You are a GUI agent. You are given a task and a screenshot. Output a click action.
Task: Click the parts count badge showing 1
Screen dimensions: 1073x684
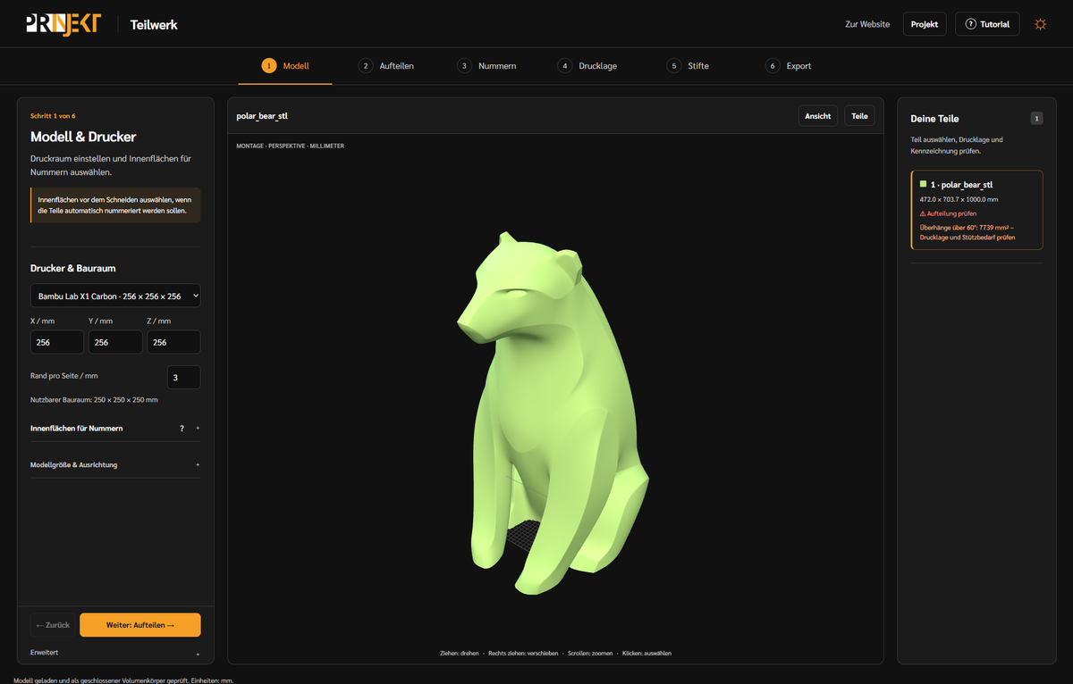[x=1036, y=118]
